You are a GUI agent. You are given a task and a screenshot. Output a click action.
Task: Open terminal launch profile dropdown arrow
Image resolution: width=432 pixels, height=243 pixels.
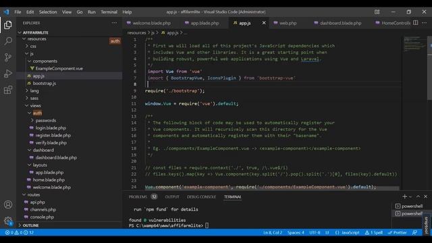[410, 196]
